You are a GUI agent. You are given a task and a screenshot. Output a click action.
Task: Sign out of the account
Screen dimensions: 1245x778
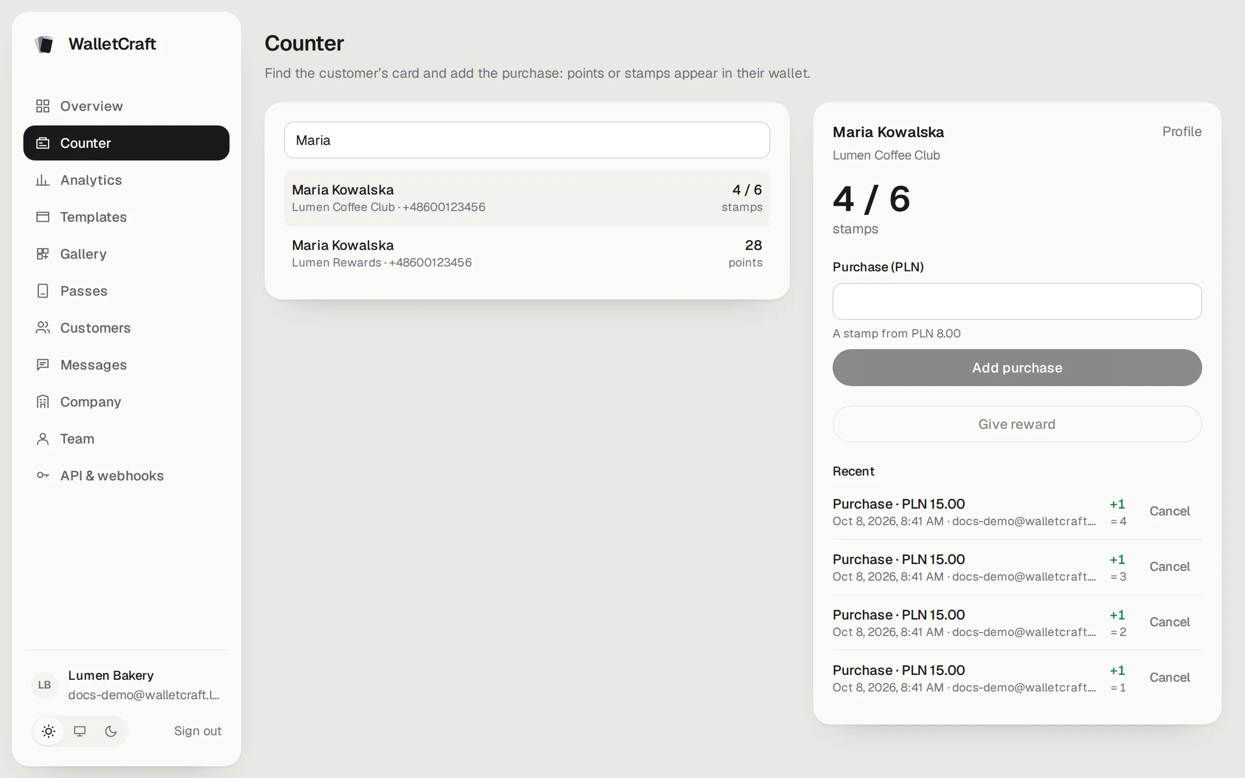click(197, 731)
